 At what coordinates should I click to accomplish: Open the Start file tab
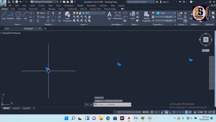(7, 28)
